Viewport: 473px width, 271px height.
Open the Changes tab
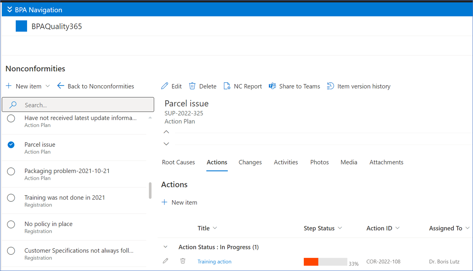coord(250,162)
